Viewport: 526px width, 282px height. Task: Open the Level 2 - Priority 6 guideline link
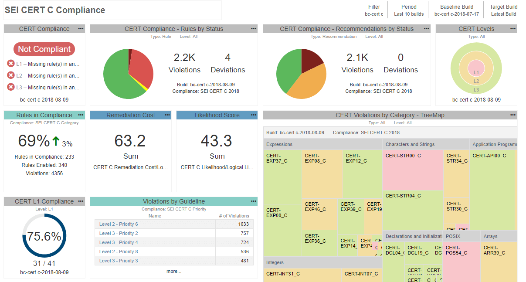pos(118,224)
